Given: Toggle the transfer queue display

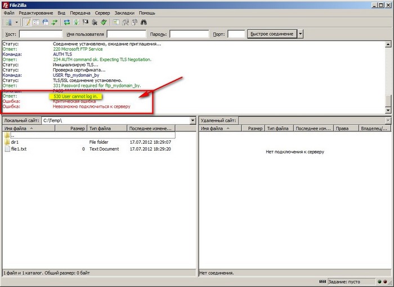Looking at the screenshot, I should 54,23.
